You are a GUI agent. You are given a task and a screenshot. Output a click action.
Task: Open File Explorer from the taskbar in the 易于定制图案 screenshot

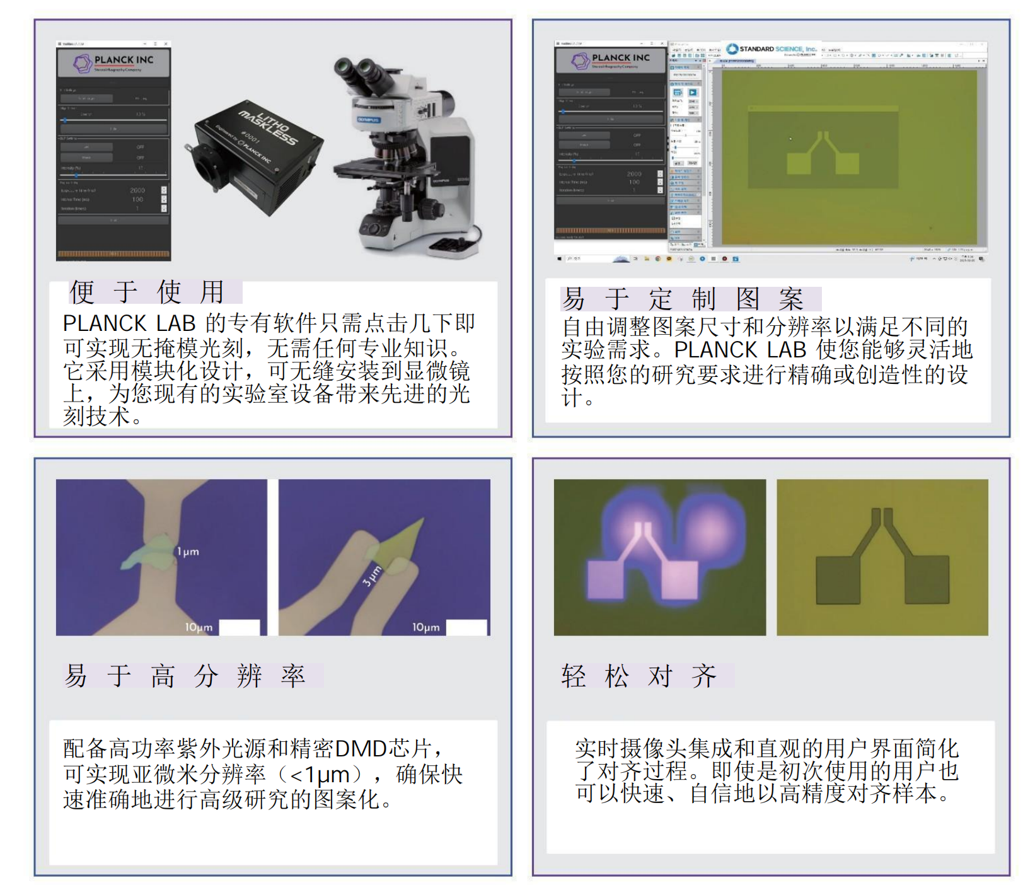(x=647, y=258)
